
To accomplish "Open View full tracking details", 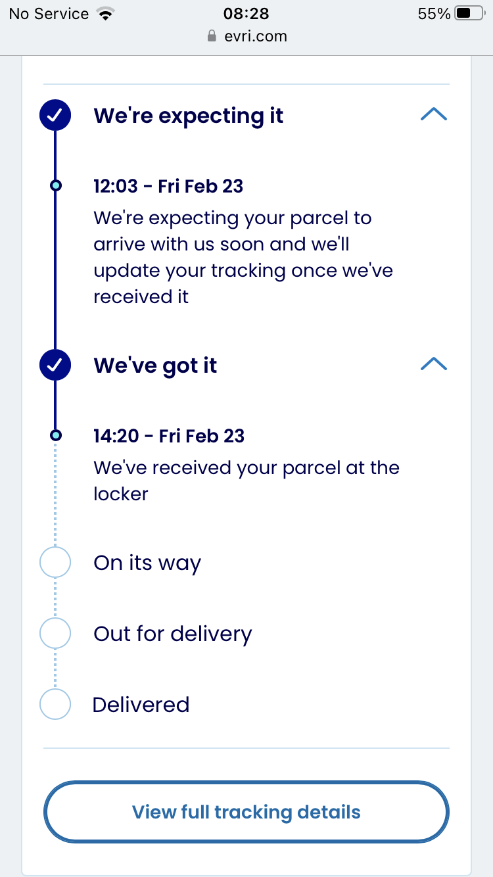I will [246, 812].
